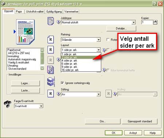Click the Retning orientation R page icon

point(51,39)
